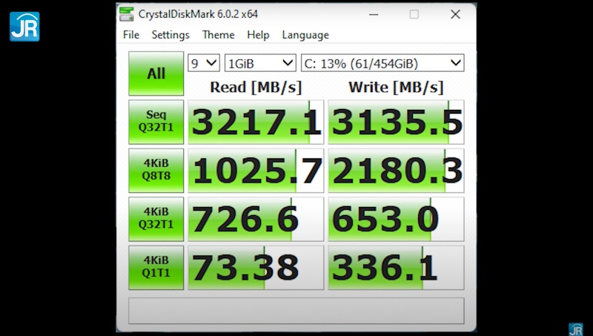The image size is (593, 336).
Task: Run all benchmarks with the All button
Action: click(x=156, y=73)
